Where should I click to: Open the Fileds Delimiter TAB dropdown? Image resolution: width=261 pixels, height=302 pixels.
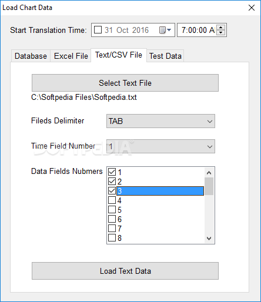tap(160, 121)
